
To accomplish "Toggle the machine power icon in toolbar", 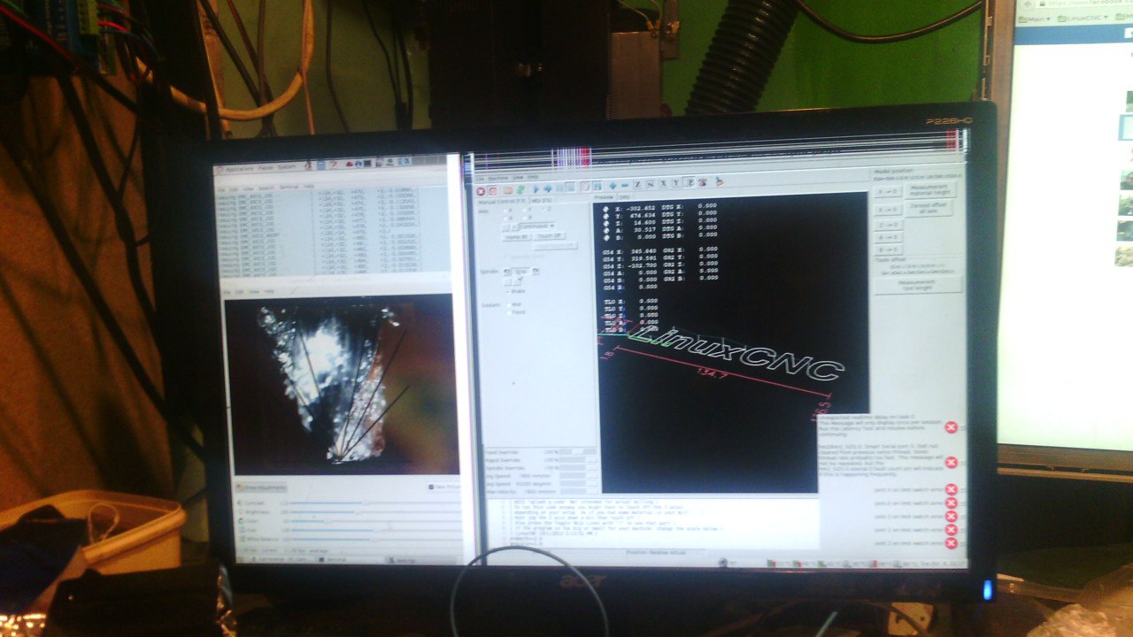I will point(493,189).
